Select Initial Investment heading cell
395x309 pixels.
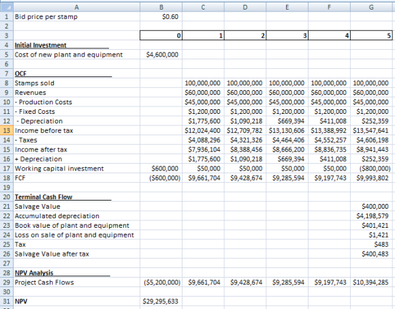[x=76, y=45]
